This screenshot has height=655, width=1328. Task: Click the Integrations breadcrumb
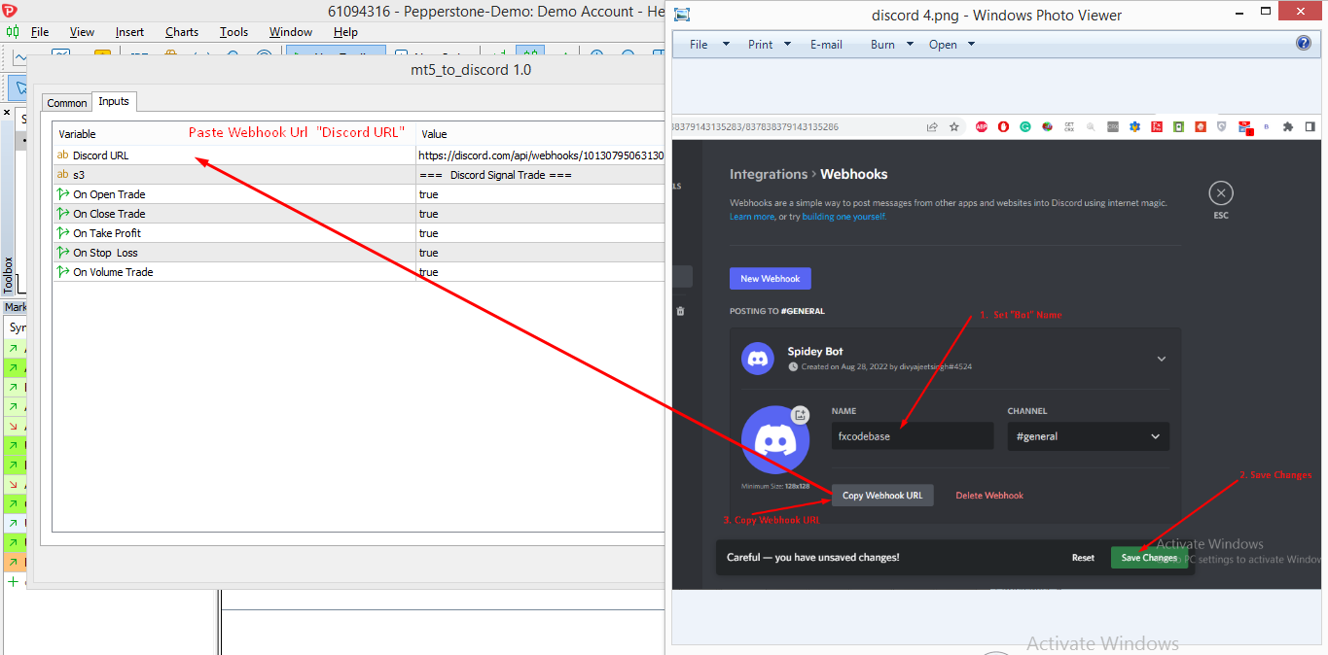pos(769,174)
